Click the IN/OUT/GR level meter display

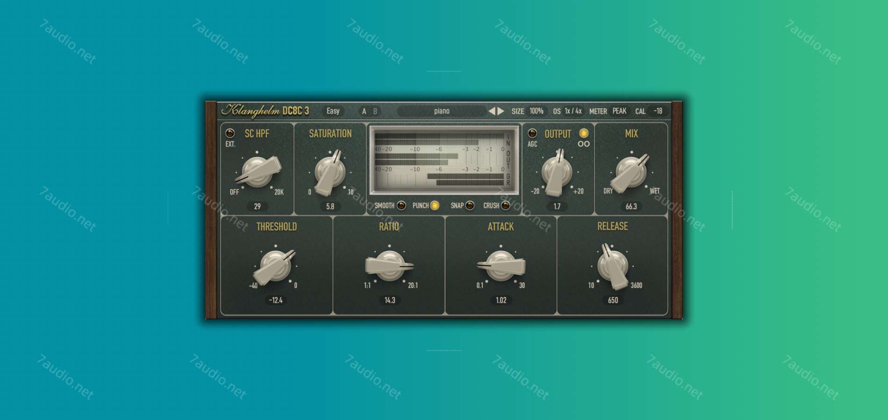pyautogui.click(x=444, y=160)
